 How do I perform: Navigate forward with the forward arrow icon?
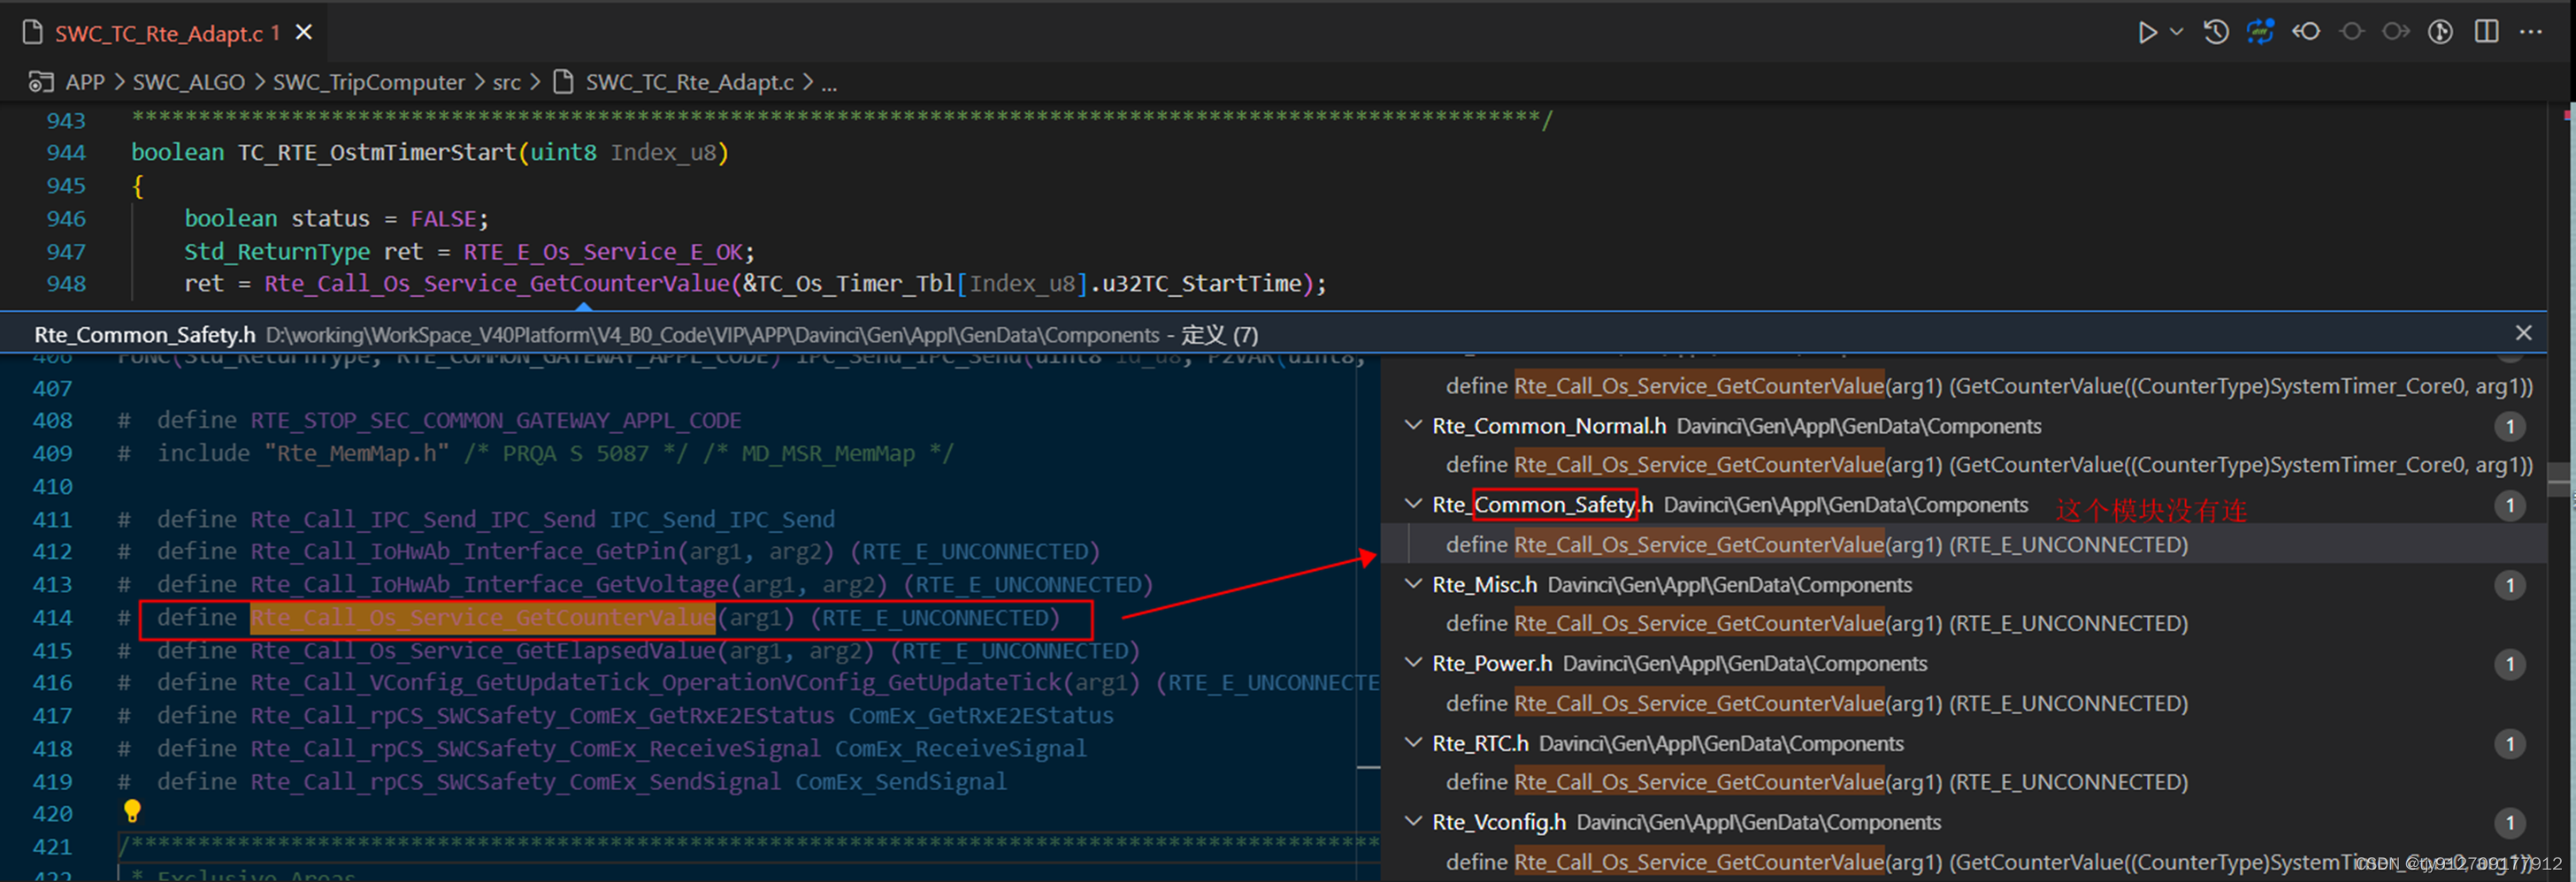point(2396,31)
